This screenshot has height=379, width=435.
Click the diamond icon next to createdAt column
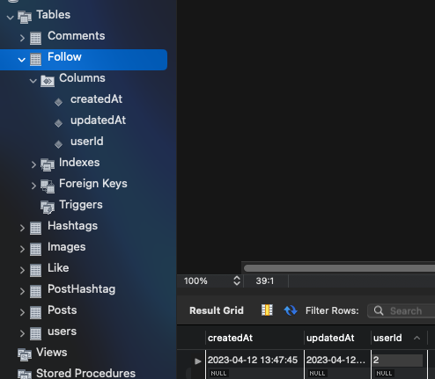(58, 102)
